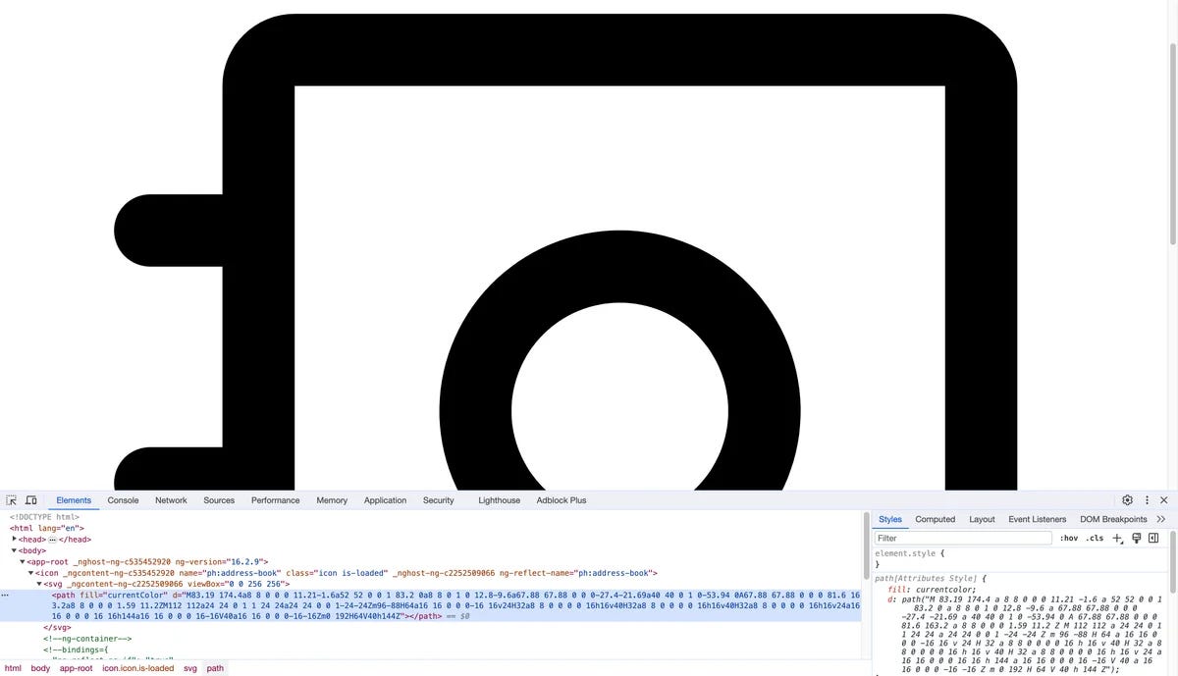
Task: Select the highlighted path element row
Action: 432,605
